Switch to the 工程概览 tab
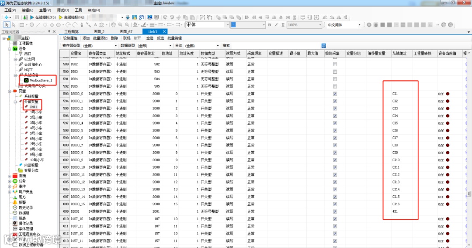The height and width of the screenshot is (248, 472). click(x=71, y=31)
